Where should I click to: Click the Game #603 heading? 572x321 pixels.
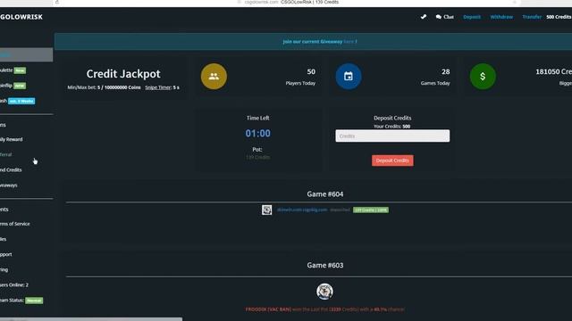pos(325,265)
